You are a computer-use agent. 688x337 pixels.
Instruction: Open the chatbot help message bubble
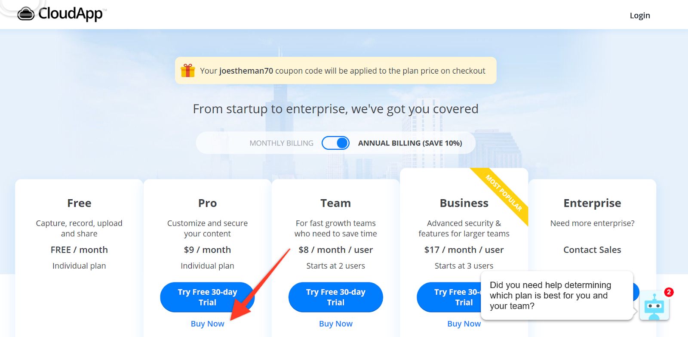click(557, 295)
